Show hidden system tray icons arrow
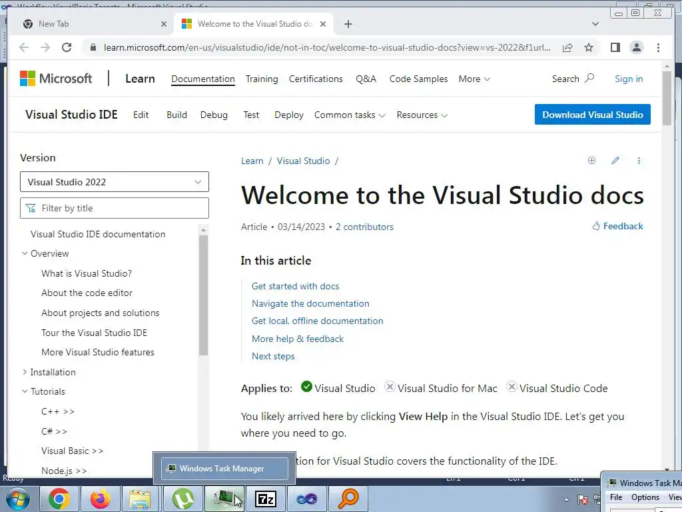The height and width of the screenshot is (512, 682). click(x=566, y=499)
